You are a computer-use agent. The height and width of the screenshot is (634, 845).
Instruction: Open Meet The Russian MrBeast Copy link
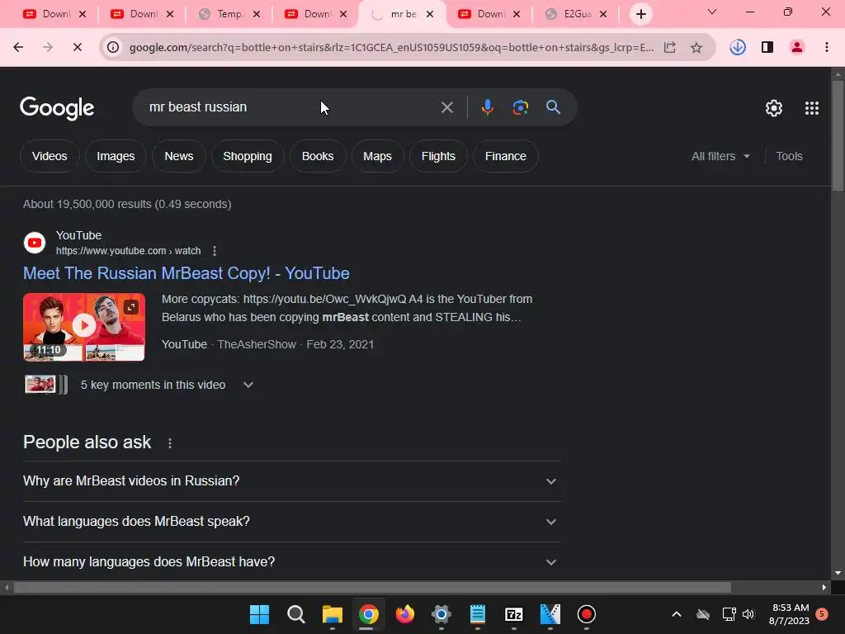(186, 273)
